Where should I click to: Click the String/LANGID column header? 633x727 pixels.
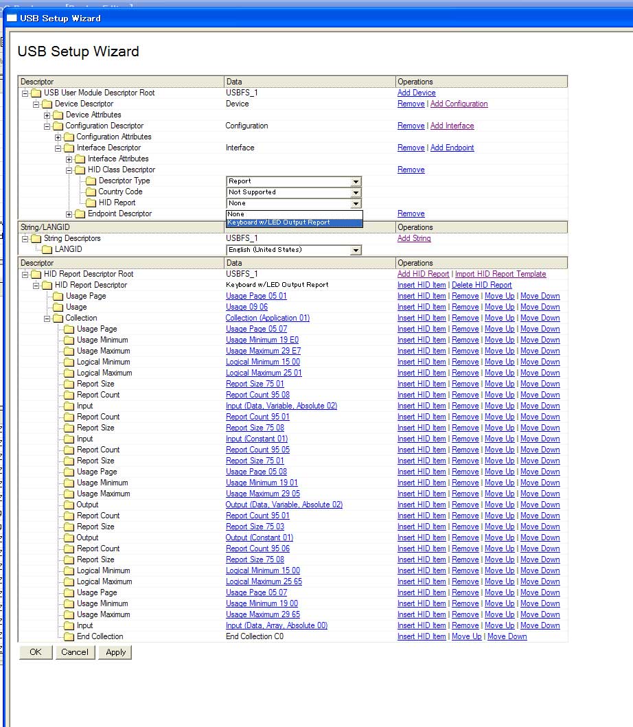[x=121, y=227]
